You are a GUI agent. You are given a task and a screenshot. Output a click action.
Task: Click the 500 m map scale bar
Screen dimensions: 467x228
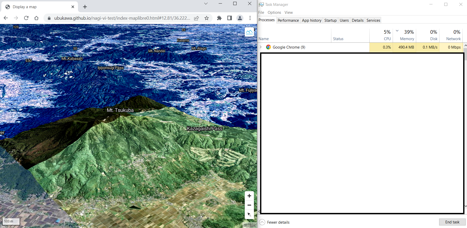pyautogui.click(x=11, y=221)
